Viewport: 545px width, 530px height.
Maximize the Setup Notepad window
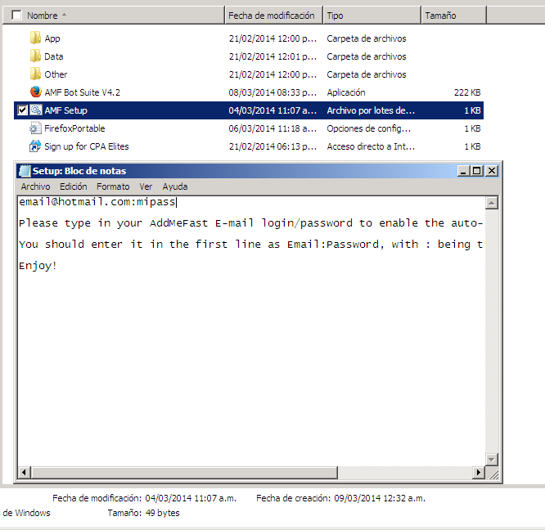coord(476,171)
